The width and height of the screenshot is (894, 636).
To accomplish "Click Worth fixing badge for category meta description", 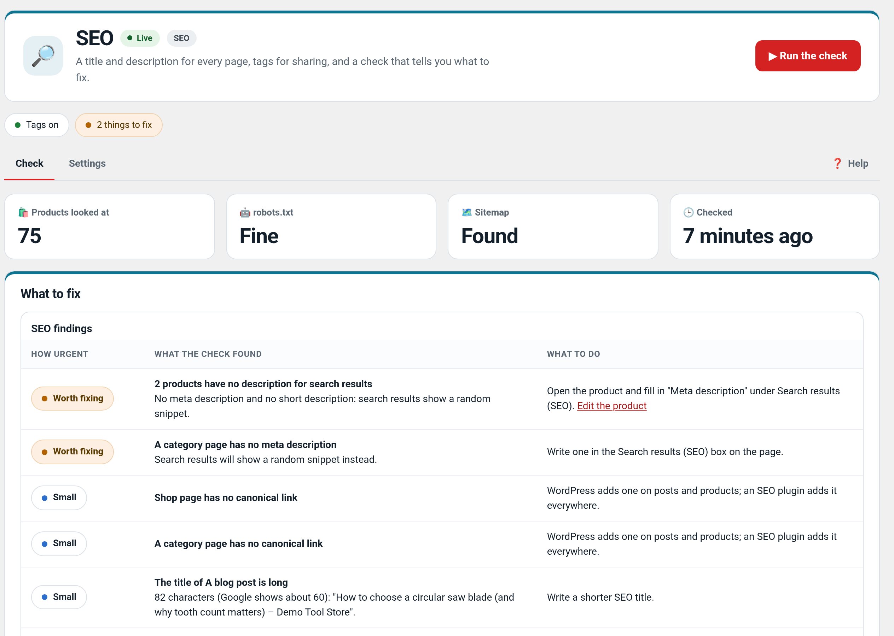I will pos(72,452).
